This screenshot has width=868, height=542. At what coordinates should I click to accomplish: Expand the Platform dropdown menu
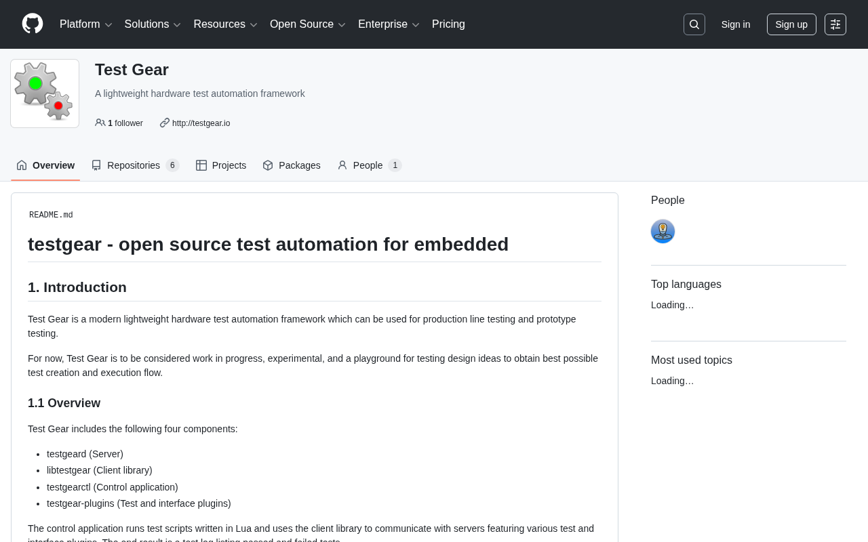pos(86,24)
